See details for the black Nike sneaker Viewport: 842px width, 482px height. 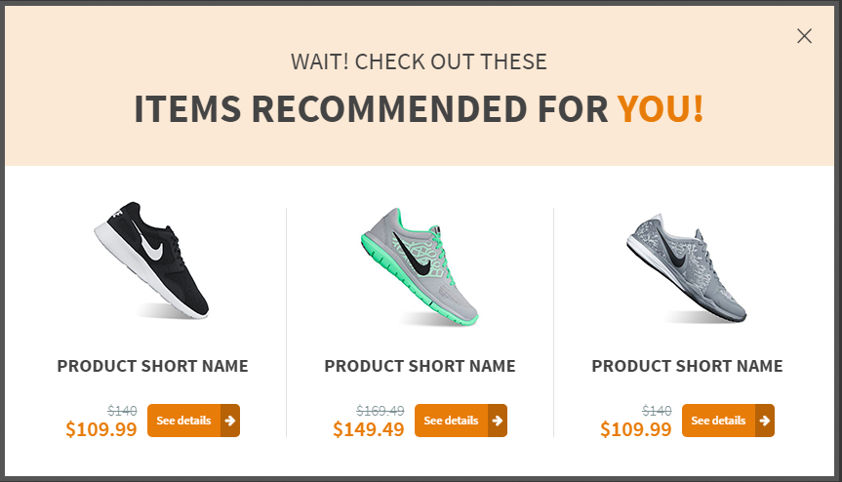click(x=193, y=421)
